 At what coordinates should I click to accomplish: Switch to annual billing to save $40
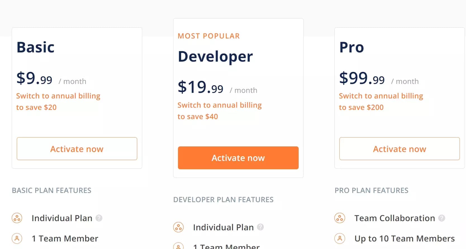point(220,110)
